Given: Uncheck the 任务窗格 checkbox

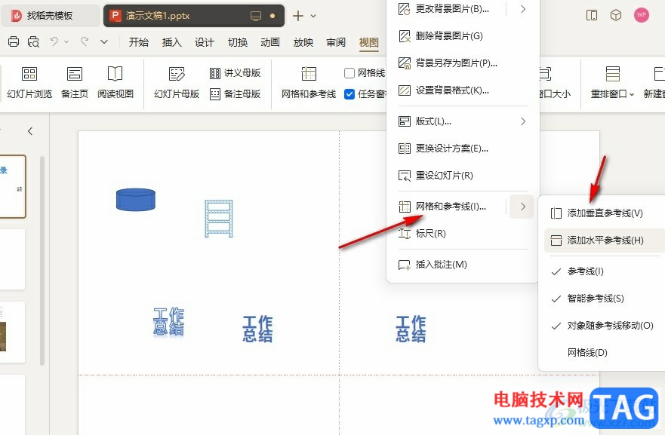Looking at the screenshot, I should (349, 94).
